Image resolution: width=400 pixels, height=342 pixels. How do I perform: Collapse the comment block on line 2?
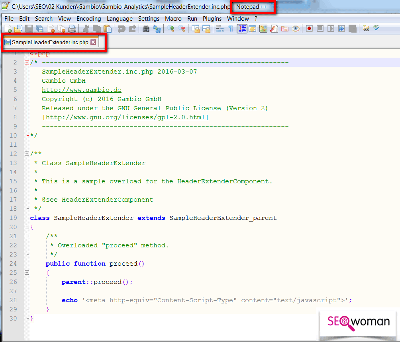pyautogui.click(x=27, y=62)
